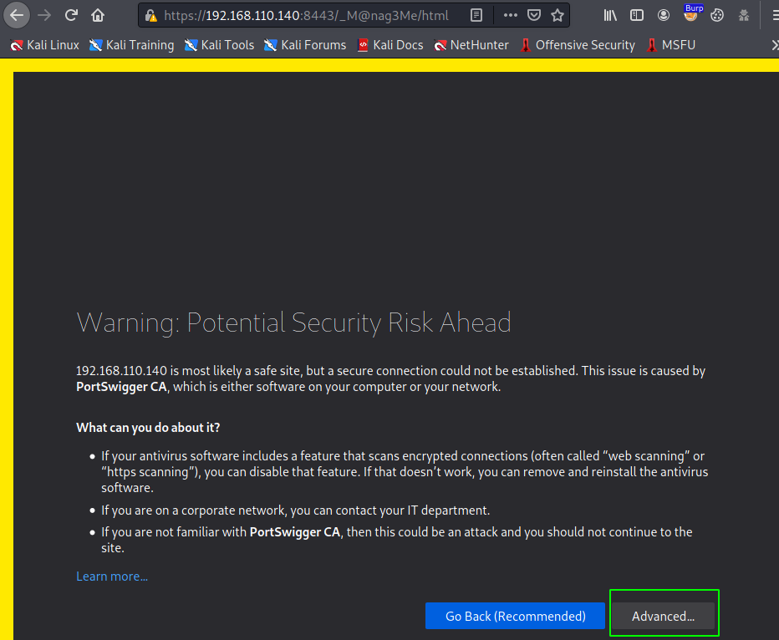Image resolution: width=779 pixels, height=640 pixels.
Task: Toggle the sidebars view icon
Action: pyautogui.click(x=637, y=15)
